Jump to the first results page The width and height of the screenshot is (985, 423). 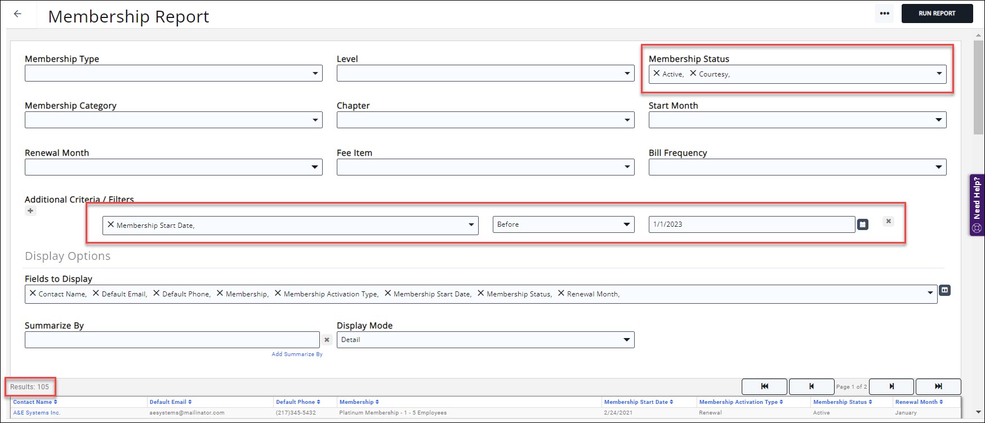(x=764, y=386)
